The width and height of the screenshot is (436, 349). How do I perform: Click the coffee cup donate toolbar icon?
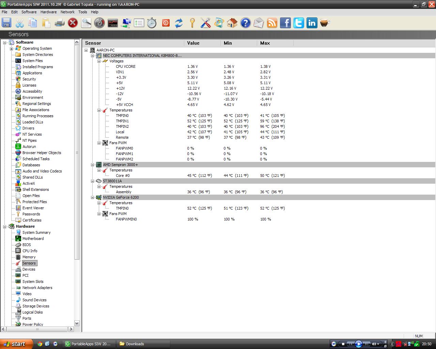(x=325, y=23)
